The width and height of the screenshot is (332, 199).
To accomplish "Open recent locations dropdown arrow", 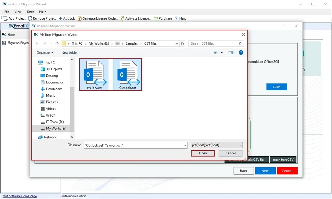I will pos(52,43).
